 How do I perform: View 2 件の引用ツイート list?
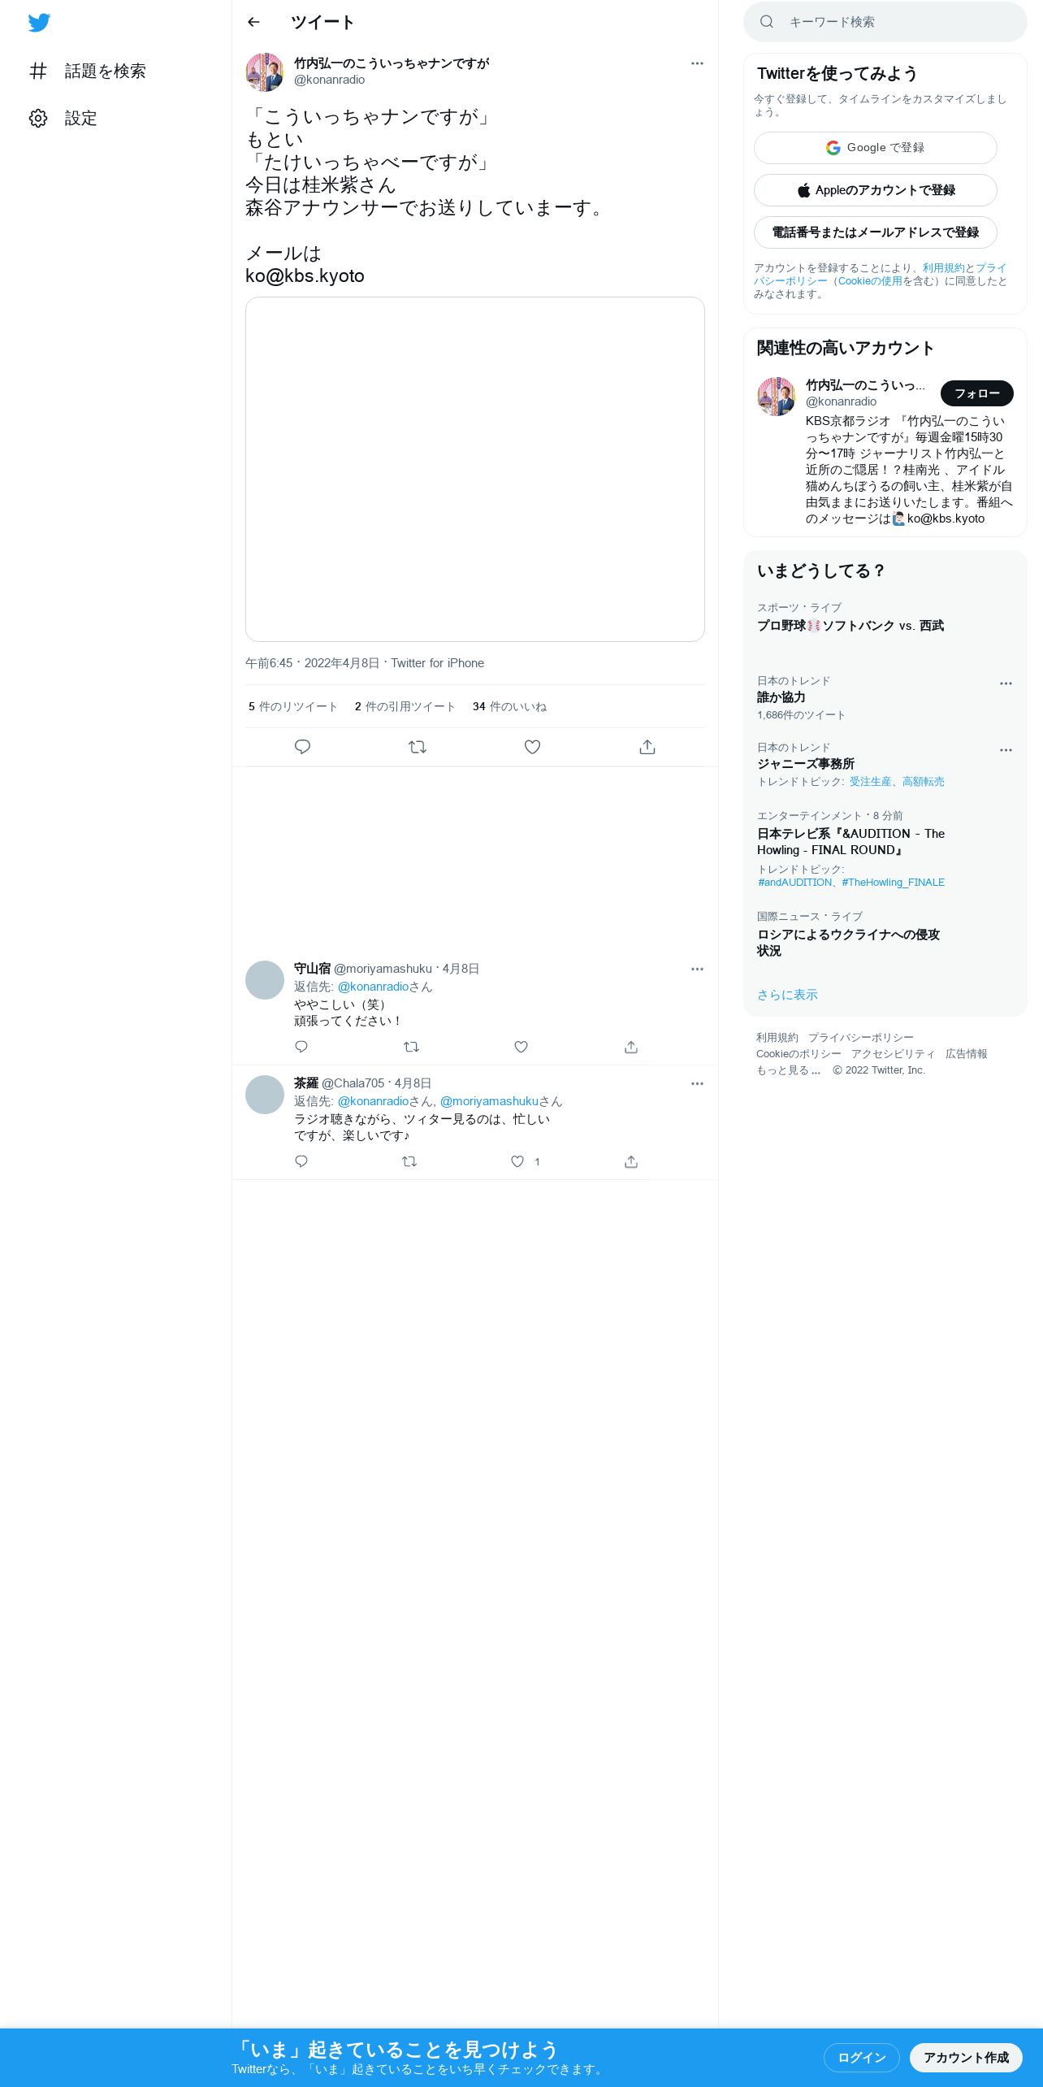point(405,706)
